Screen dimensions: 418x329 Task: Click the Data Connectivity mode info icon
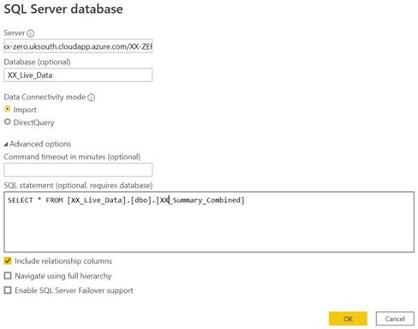(92, 98)
